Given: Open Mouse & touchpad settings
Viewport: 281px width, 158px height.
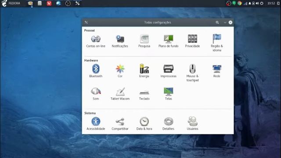Looking at the screenshot, I should [x=192, y=73].
